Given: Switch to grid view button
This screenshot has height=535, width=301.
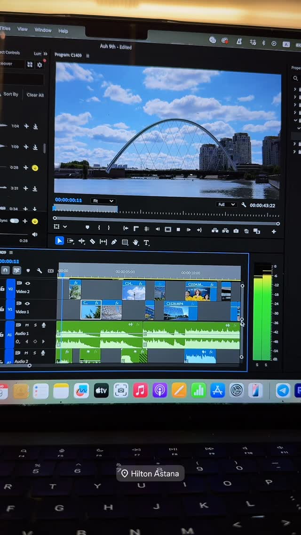Looking at the screenshot, I should pyautogui.click(x=30, y=65).
